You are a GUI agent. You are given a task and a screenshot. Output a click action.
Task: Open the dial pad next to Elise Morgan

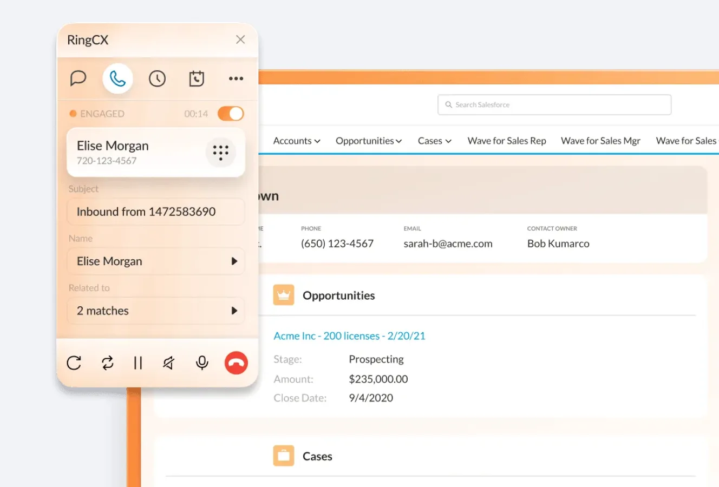220,152
